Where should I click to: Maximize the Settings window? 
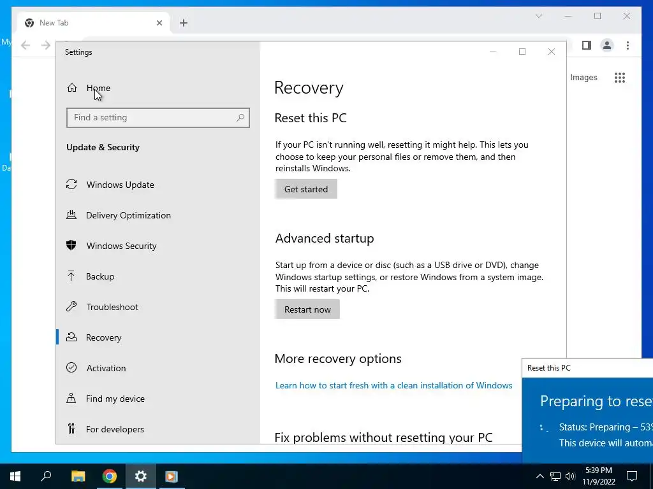[x=522, y=52]
